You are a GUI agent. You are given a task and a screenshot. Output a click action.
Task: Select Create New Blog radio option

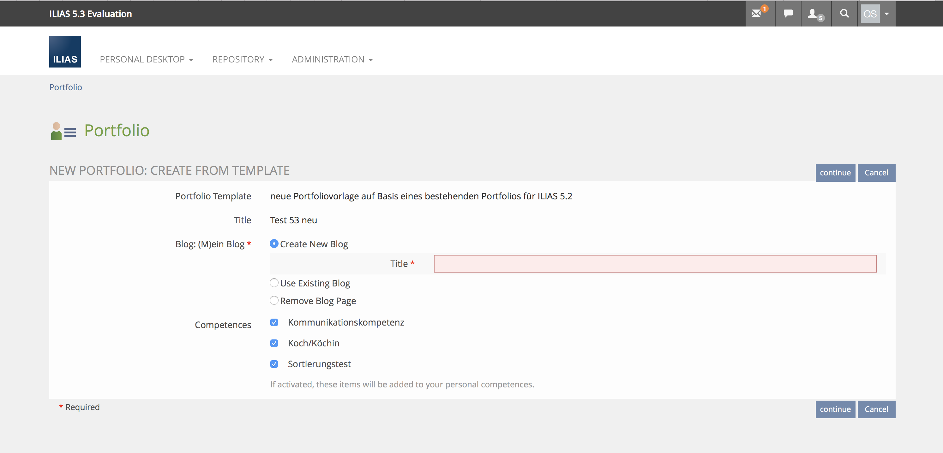coord(274,244)
